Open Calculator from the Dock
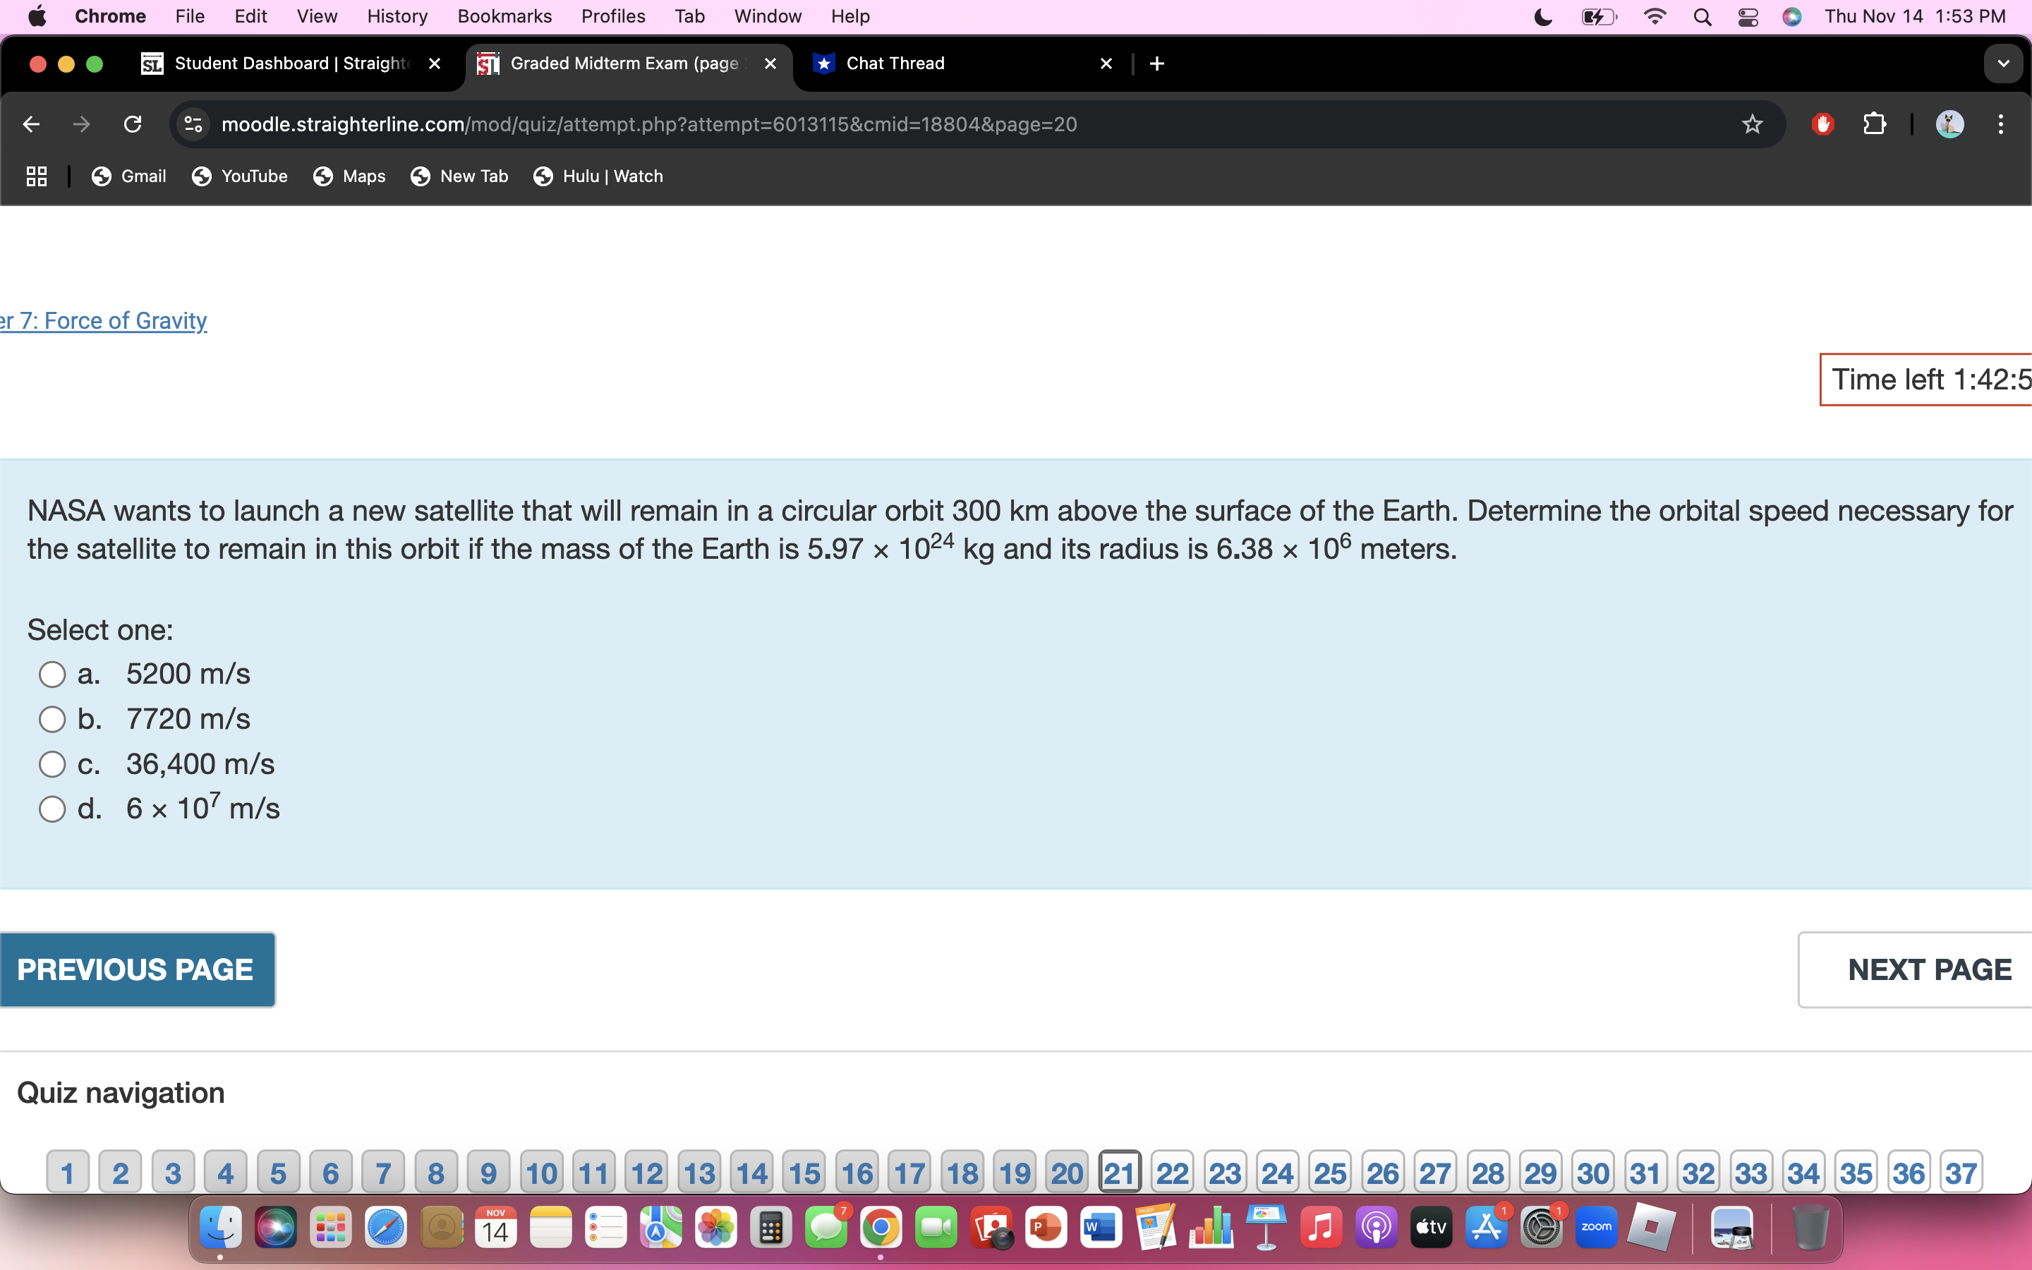The width and height of the screenshot is (2032, 1270). pyautogui.click(x=770, y=1226)
